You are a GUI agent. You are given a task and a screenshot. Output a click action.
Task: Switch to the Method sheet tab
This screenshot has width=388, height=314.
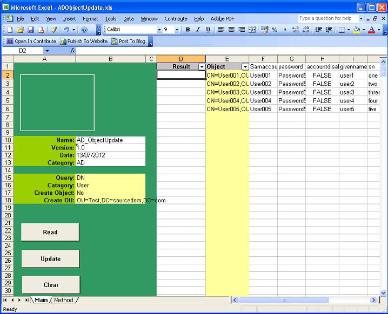[x=63, y=300]
